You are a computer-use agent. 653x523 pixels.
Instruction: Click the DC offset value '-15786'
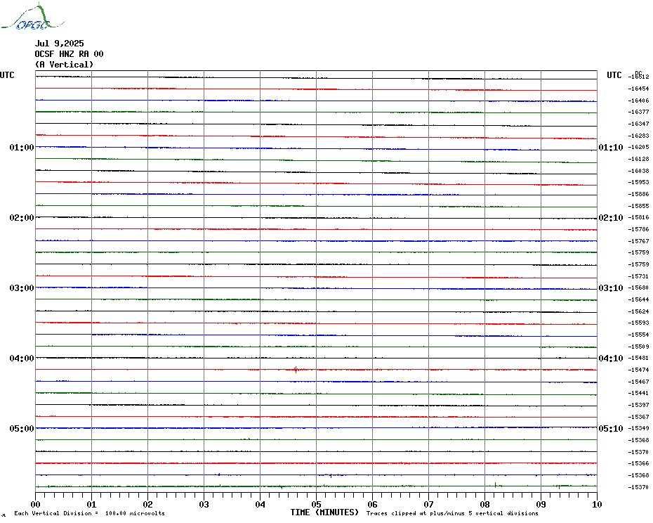[638, 229]
